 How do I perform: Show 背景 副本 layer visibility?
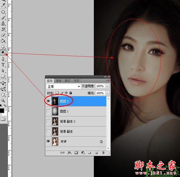[48, 131]
